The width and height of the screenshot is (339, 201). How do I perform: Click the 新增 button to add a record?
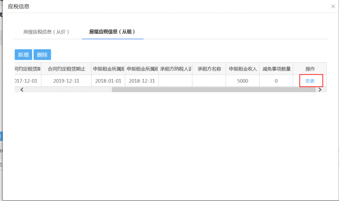[23, 54]
